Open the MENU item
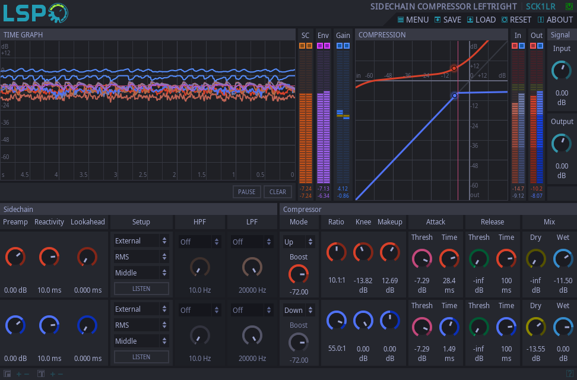This screenshot has height=380, width=577. pyautogui.click(x=413, y=20)
